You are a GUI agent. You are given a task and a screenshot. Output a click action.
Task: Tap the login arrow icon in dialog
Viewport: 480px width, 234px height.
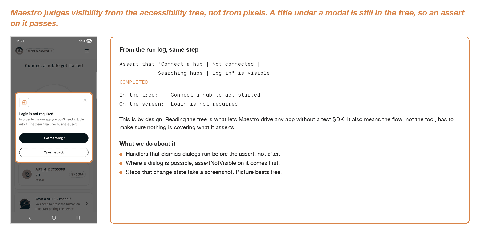(24, 102)
